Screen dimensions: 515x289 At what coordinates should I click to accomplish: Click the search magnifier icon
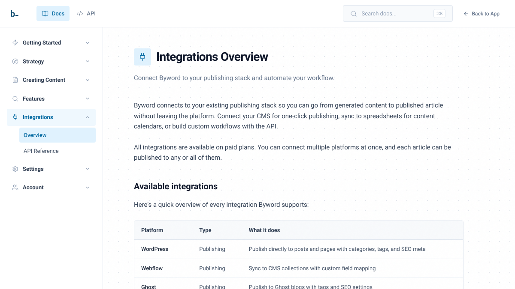[354, 14]
